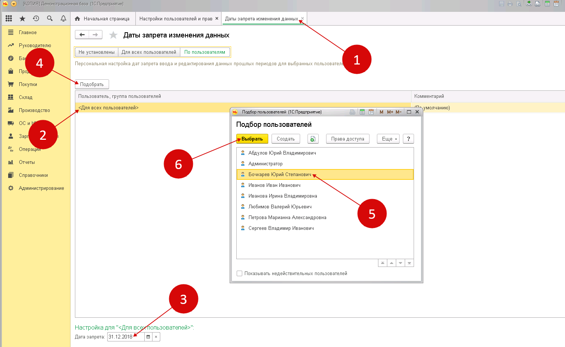Screen dimensions: 565x347
Task: Open Calculator icon in main title bar
Action: click(x=547, y=4)
